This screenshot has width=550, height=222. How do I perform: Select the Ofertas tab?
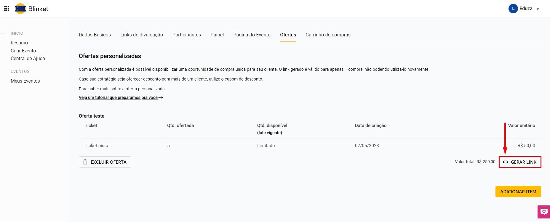pyautogui.click(x=288, y=35)
